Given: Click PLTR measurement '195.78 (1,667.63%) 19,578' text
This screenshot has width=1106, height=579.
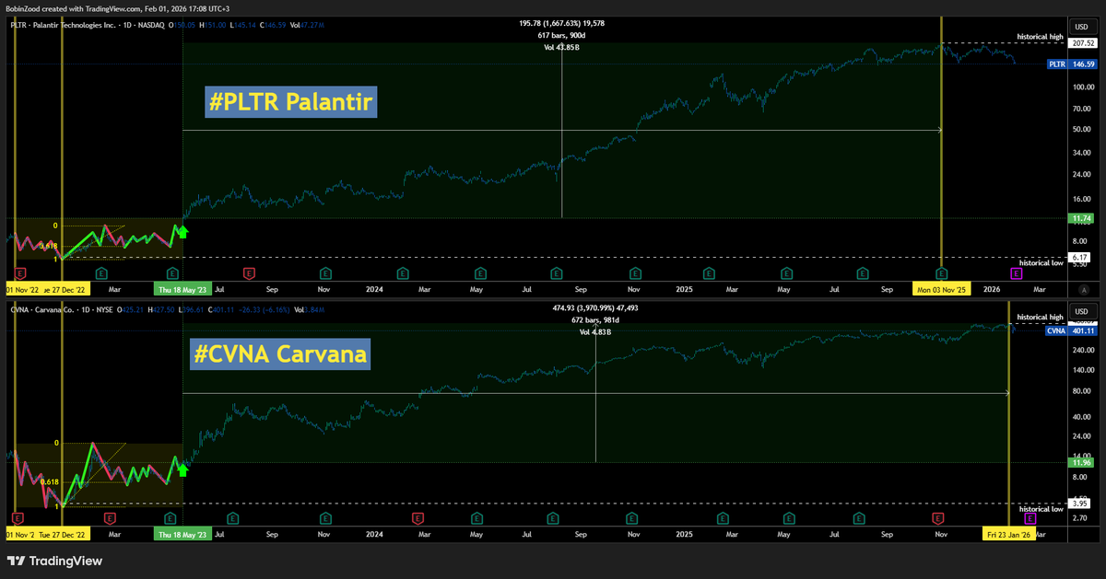Looking at the screenshot, I should 561,24.
